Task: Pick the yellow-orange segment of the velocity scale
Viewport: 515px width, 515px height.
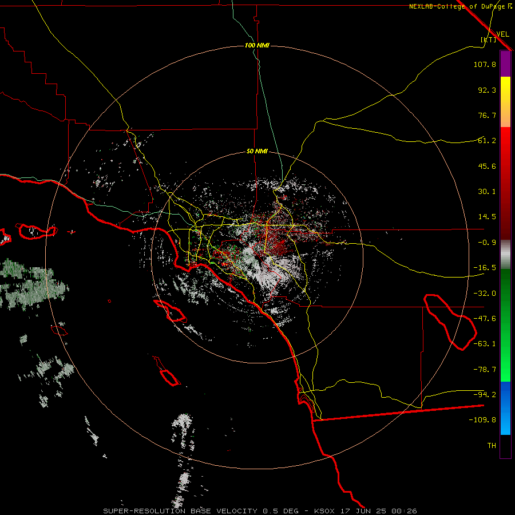Action: pyautogui.click(x=505, y=102)
